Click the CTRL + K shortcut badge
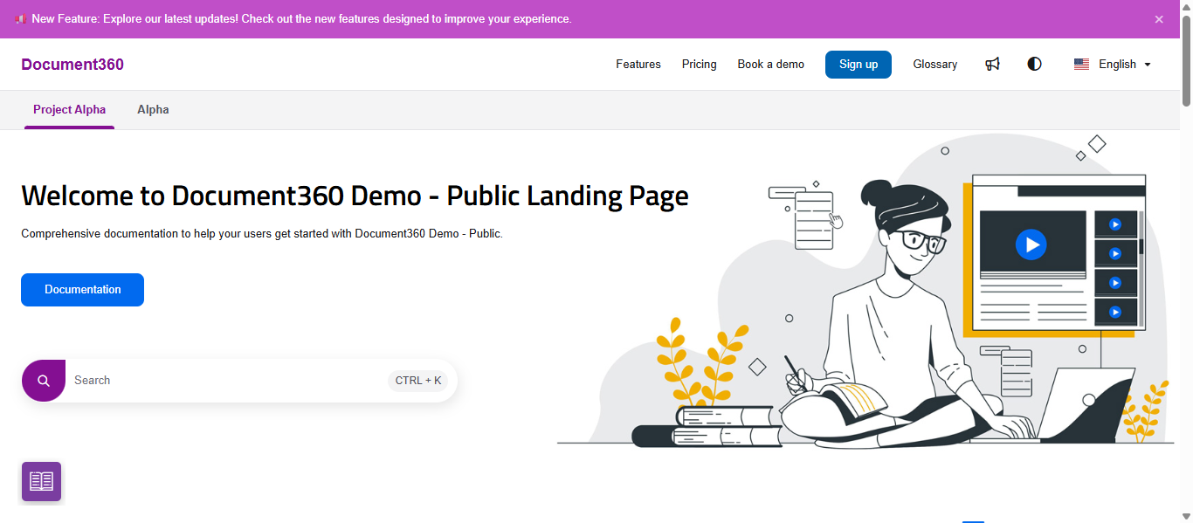Image resolution: width=1193 pixels, height=523 pixels. [x=418, y=381]
